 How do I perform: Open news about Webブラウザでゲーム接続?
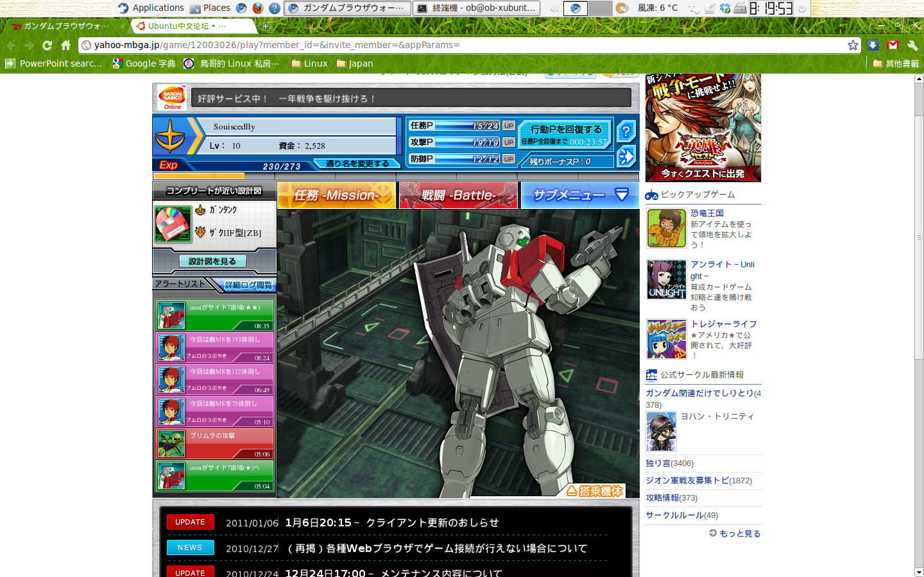tap(436, 548)
